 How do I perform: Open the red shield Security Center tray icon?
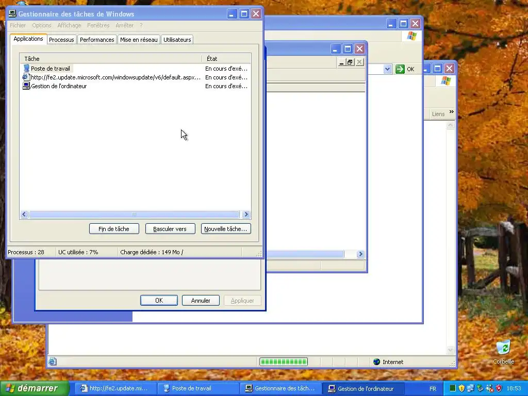click(499, 388)
